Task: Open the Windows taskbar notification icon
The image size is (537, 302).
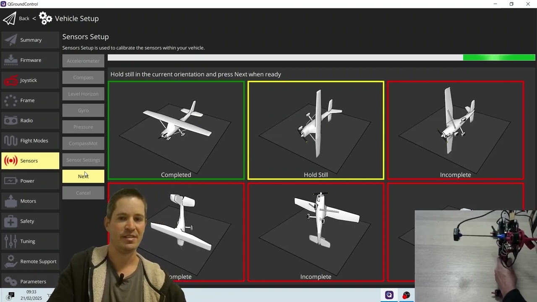Action: pyautogui.click(x=11, y=295)
